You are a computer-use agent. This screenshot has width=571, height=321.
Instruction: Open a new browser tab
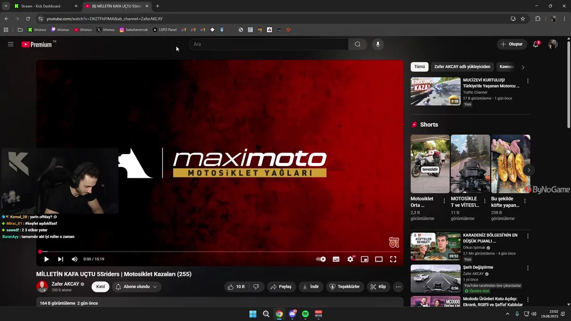(x=157, y=6)
